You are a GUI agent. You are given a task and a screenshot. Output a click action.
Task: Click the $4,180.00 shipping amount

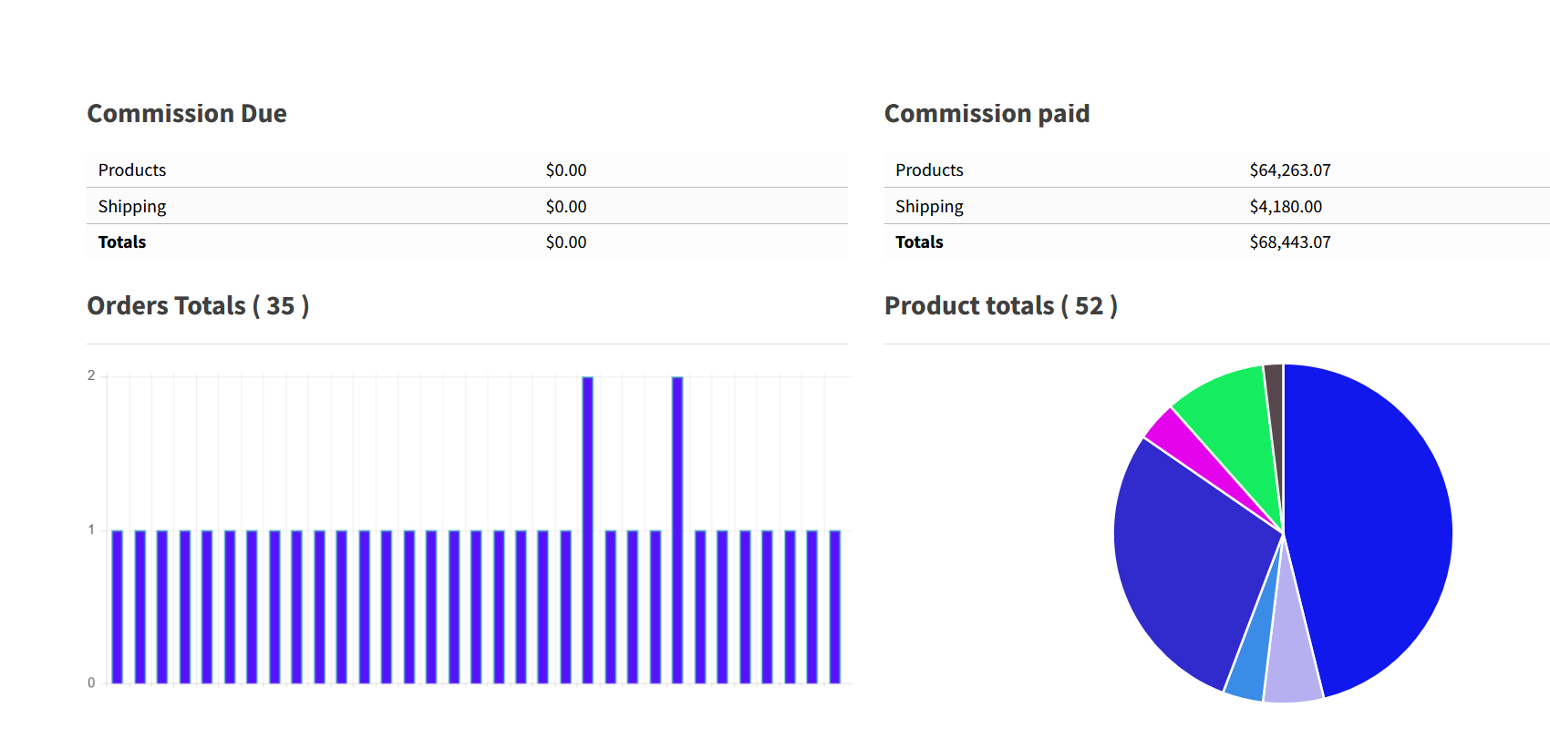(1285, 207)
